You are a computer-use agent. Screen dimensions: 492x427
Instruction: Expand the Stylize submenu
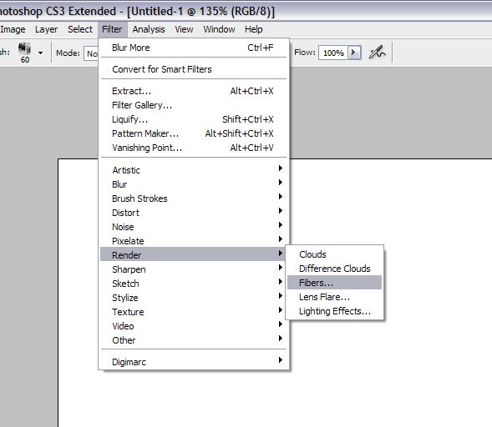(193, 298)
